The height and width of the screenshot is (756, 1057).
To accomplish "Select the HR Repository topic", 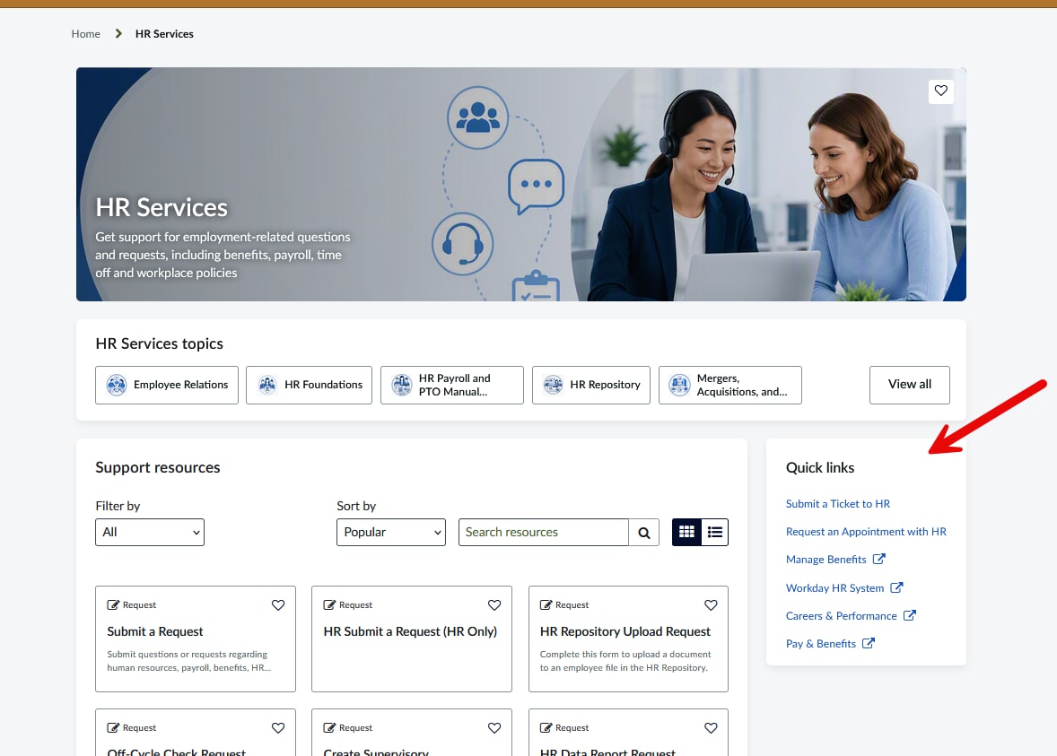I will click(591, 385).
